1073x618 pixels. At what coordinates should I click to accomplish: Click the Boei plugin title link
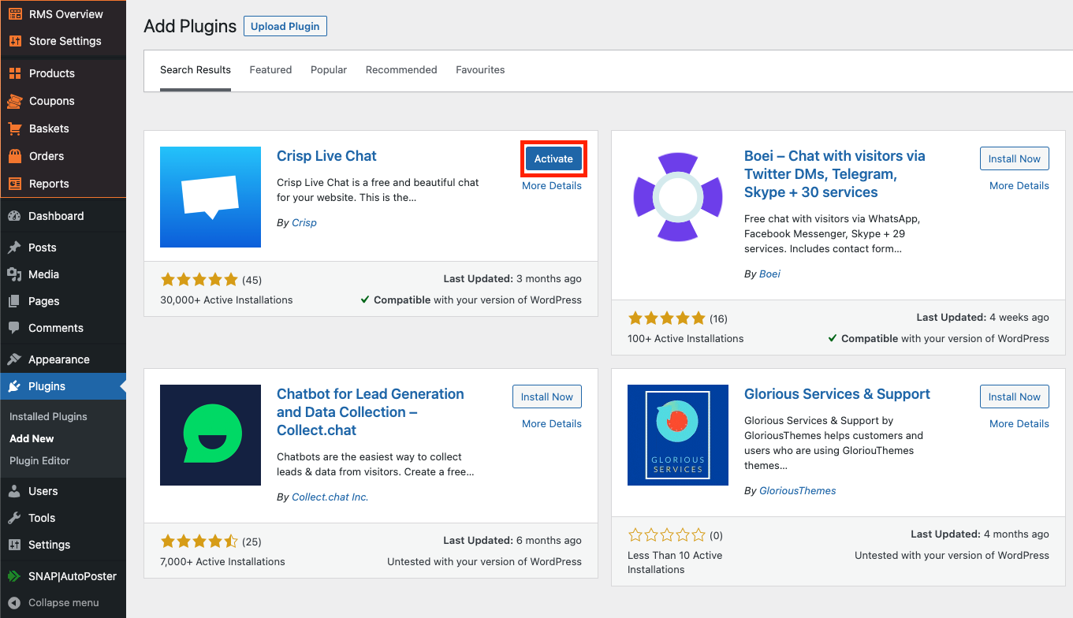coord(835,174)
